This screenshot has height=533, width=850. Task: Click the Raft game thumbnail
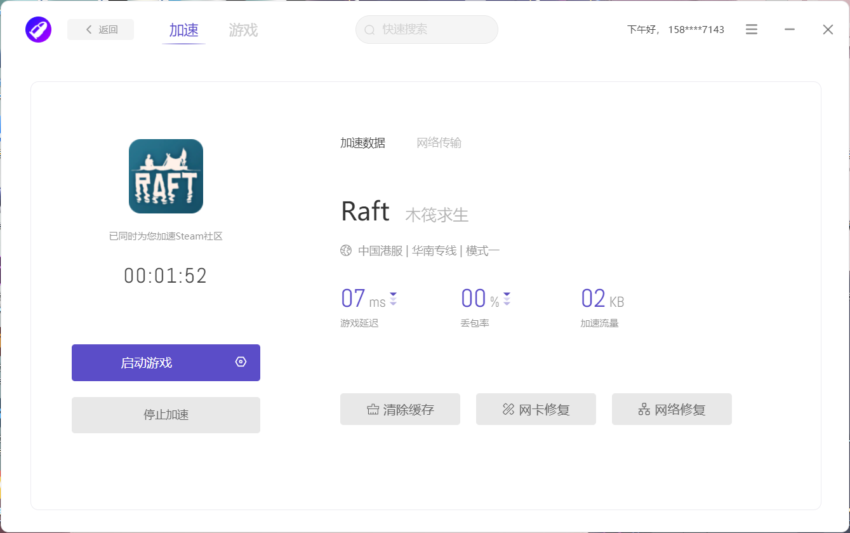tap(166, 176)
